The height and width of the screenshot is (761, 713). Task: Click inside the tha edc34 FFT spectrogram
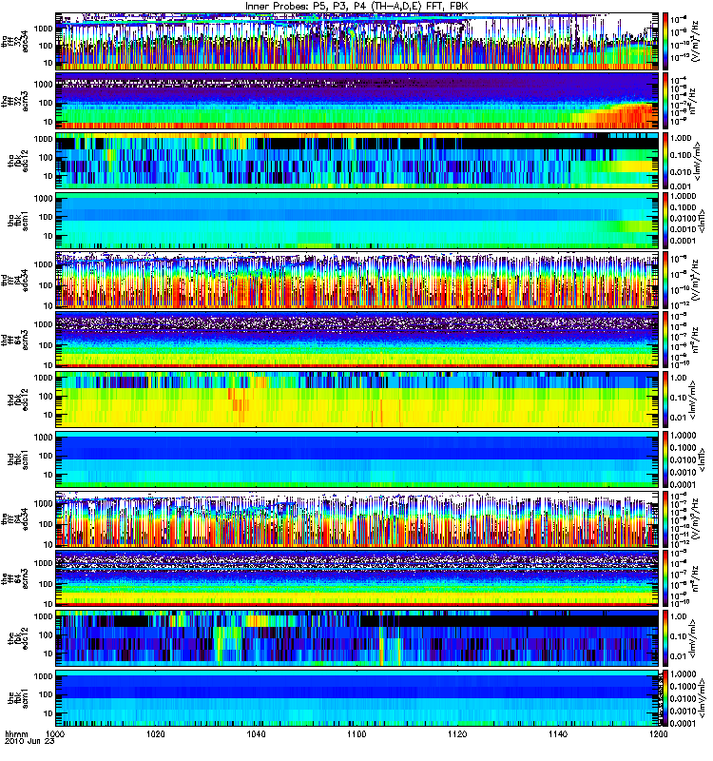[357, 41]
